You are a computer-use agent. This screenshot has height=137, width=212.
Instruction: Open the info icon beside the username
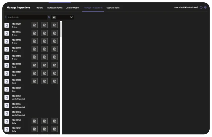click(x=201, y=7)
